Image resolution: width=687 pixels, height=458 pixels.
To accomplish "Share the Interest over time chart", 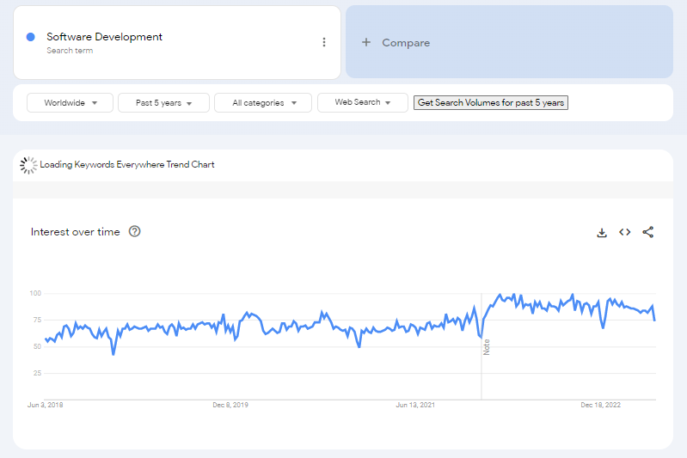I will click(648, 232).
